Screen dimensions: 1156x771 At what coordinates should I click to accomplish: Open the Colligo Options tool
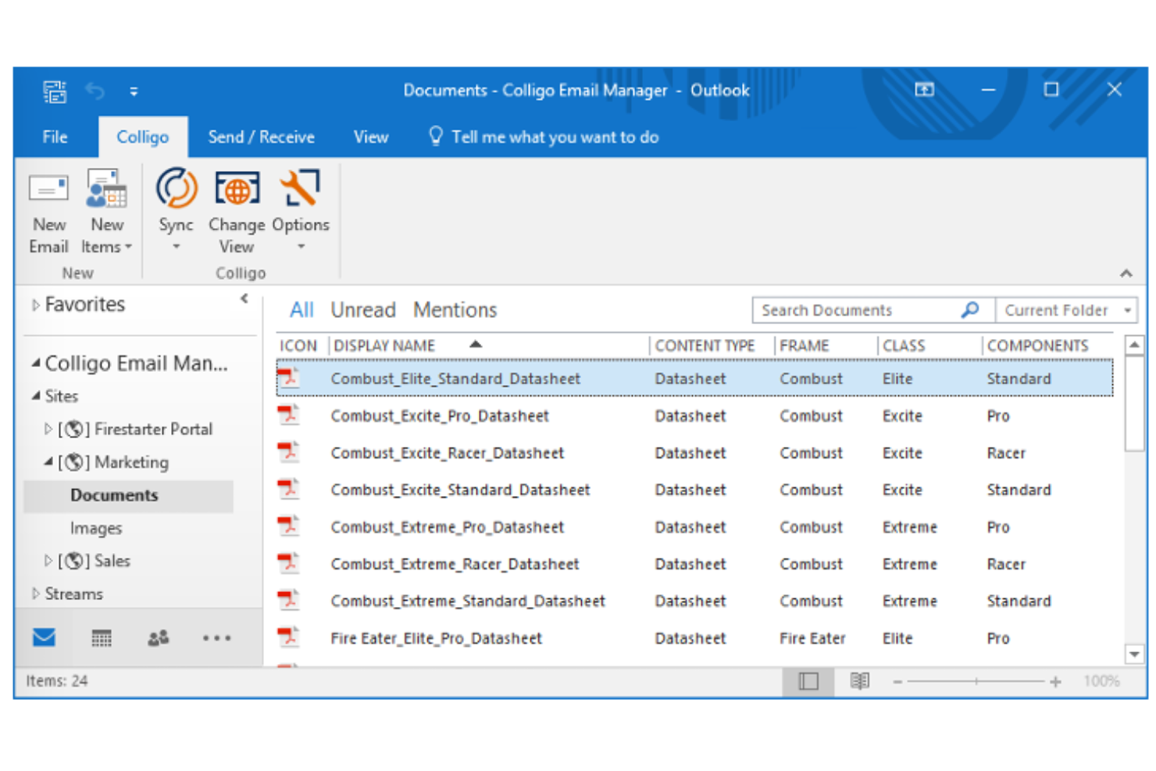point(301,210)
